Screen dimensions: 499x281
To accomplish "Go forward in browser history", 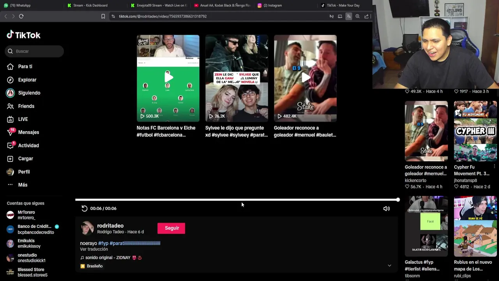I will pyautogui.click(x=13, y=16).
